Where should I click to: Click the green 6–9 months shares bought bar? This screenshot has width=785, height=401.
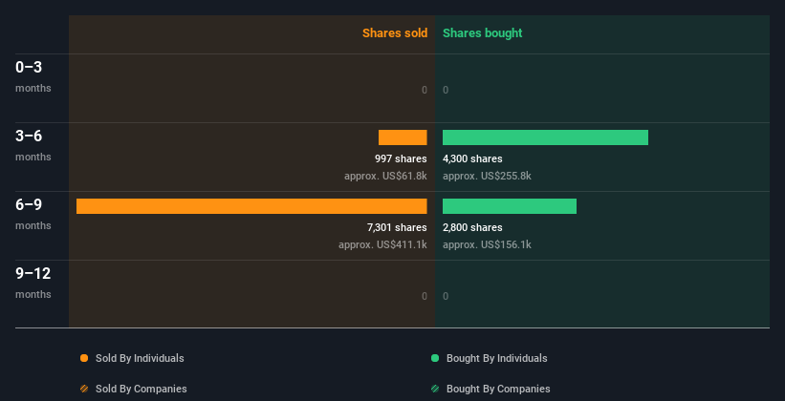(510, 206)
